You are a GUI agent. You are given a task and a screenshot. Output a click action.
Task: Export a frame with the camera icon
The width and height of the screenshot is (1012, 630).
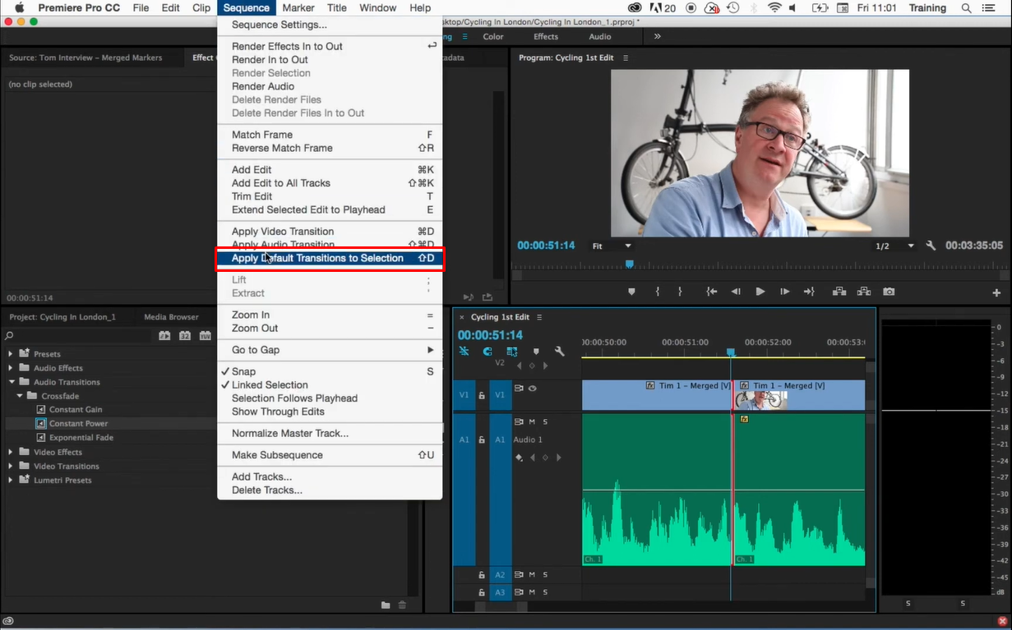tap(889, 292)
